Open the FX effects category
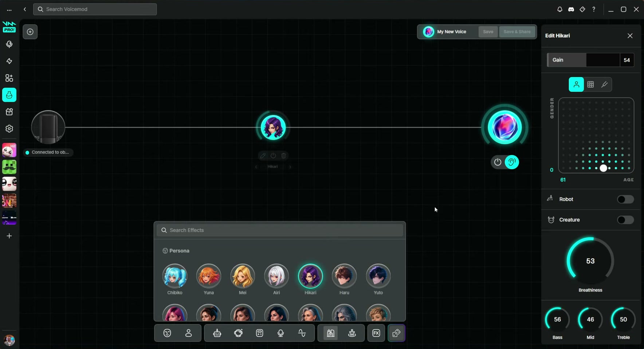Viewport: 644px width, 349px height. pos(376,333)
